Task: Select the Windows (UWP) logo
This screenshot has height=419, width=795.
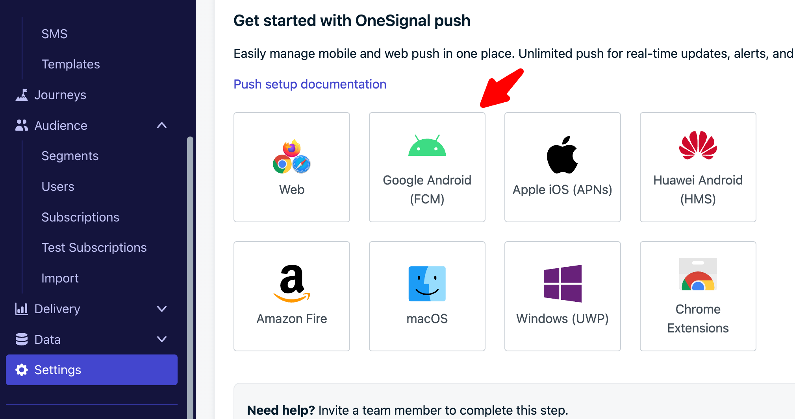Action: pos(562,284)
